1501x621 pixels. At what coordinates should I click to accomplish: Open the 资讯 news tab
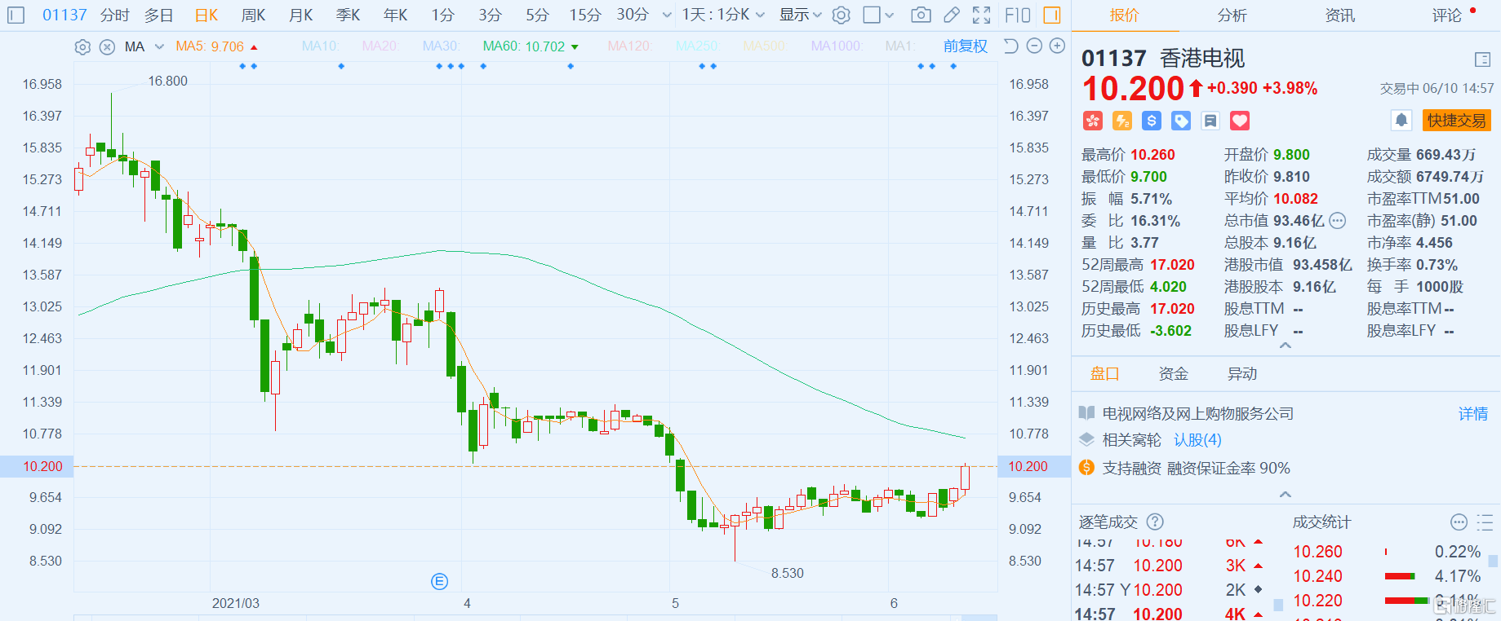point(1339,15)
